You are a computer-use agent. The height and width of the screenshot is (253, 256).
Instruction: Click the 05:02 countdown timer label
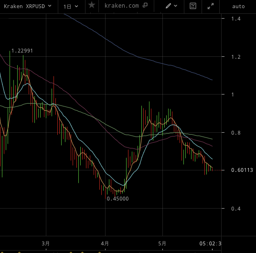pyautogui.click(x=210, y=243)
